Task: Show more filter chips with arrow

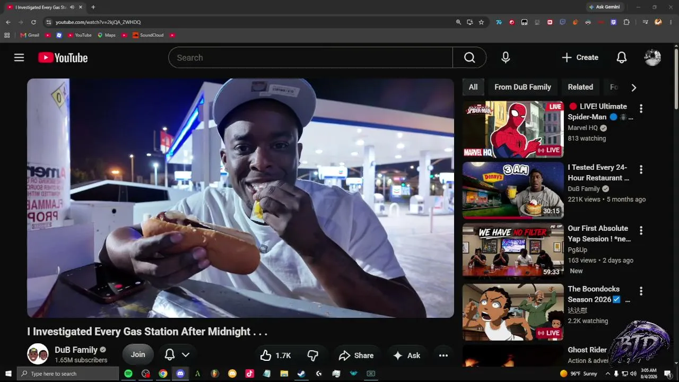Action: point(633,88)
